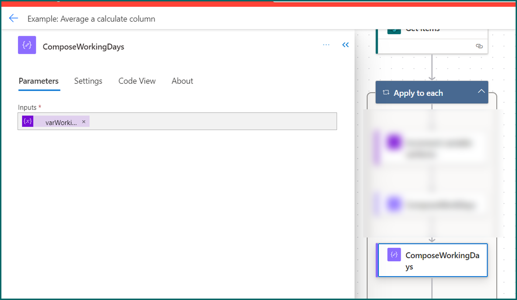Click the purple ComposeWorkingDays header icon
Viewport: 517px width, 300px height.
(27, 45)
